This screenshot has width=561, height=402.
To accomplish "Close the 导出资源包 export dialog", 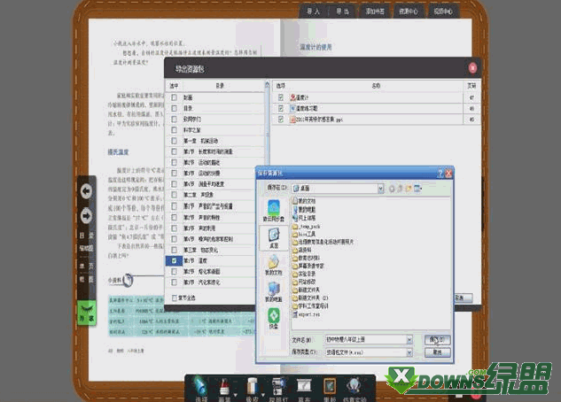I will pyautogui.click(x=472, y=68).
